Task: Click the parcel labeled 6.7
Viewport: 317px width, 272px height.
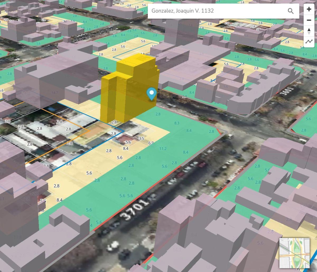Action: (151, 143)
